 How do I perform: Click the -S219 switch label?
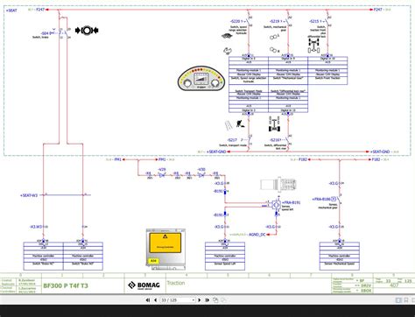pos(275,21)
